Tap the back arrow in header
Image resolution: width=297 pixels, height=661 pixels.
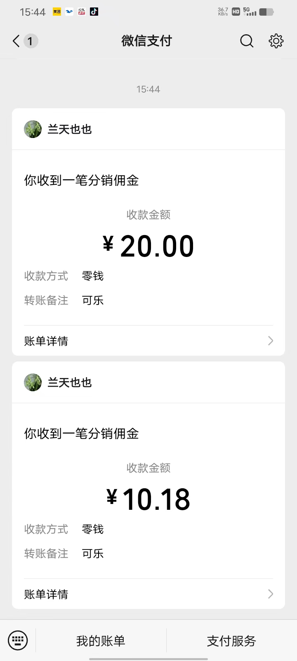point(16,41)
